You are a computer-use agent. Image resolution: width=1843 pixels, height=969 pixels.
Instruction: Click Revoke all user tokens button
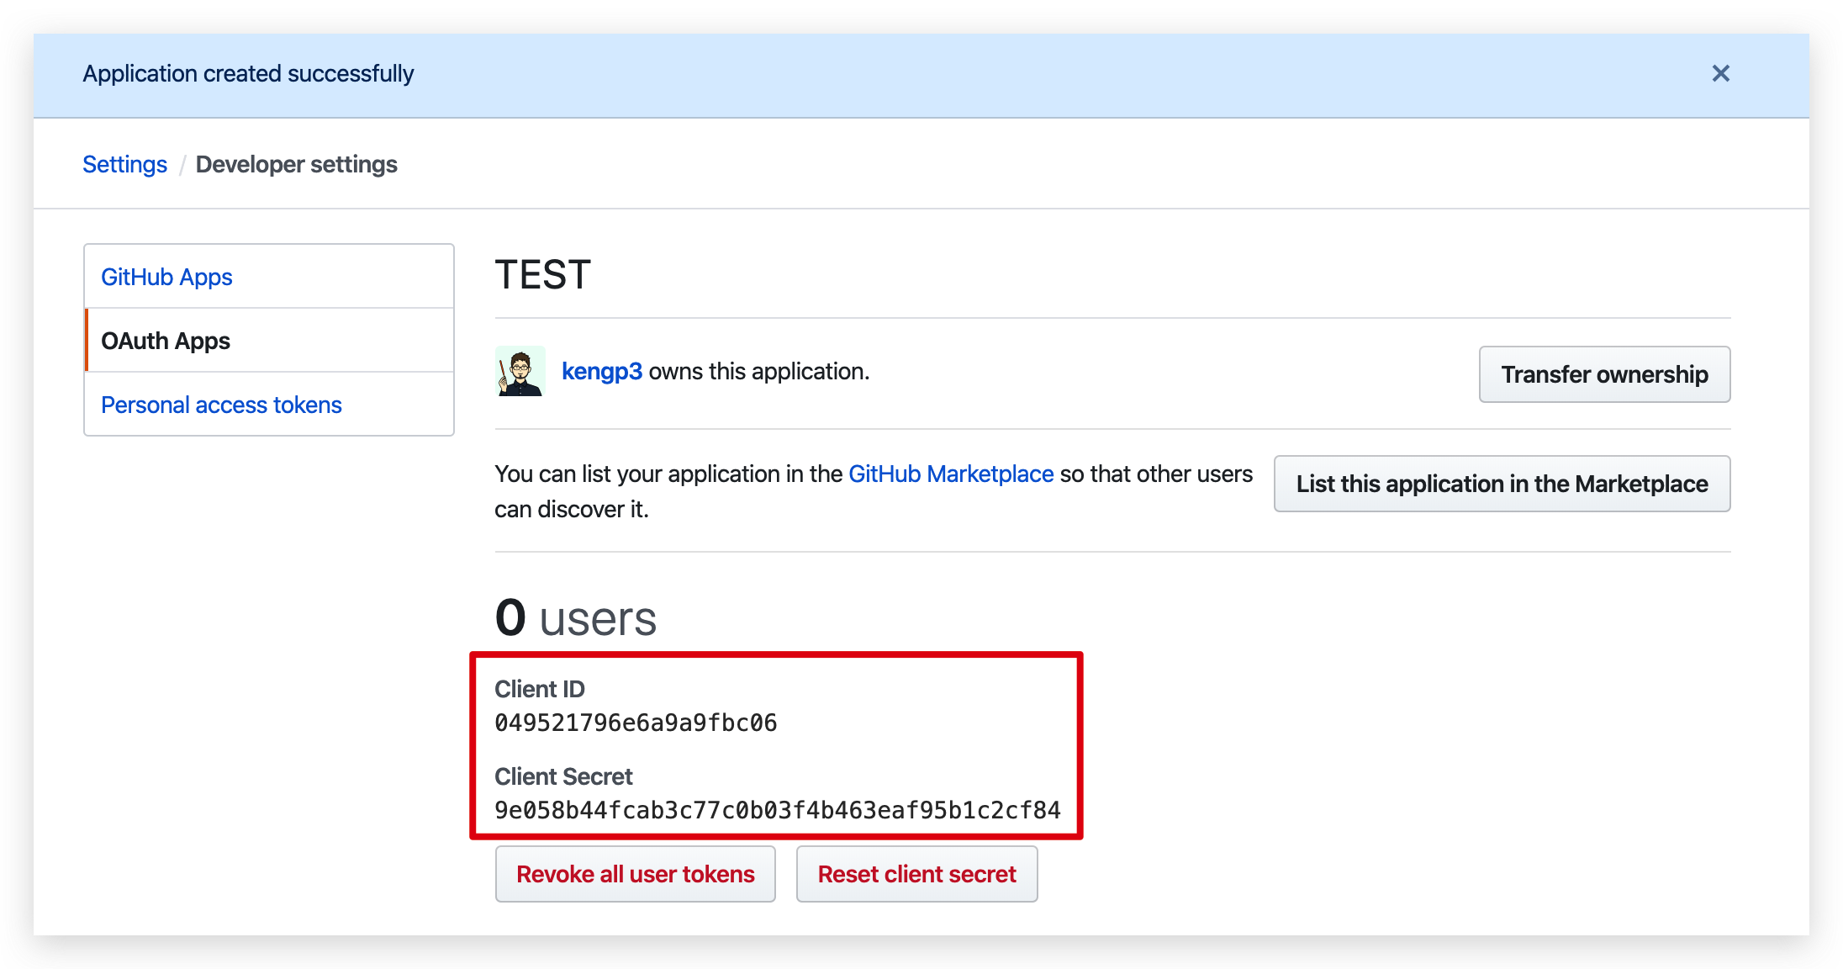click(x=635, y=874)
